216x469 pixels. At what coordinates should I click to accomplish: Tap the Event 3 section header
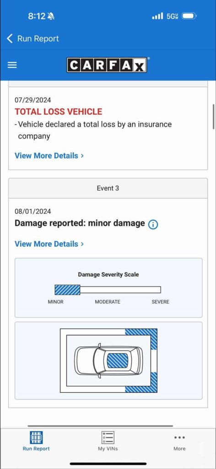108,188
